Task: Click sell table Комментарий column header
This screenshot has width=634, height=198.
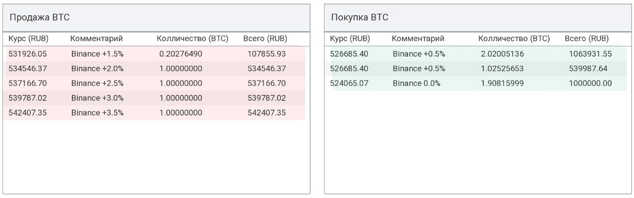Action: pos(97,39)
